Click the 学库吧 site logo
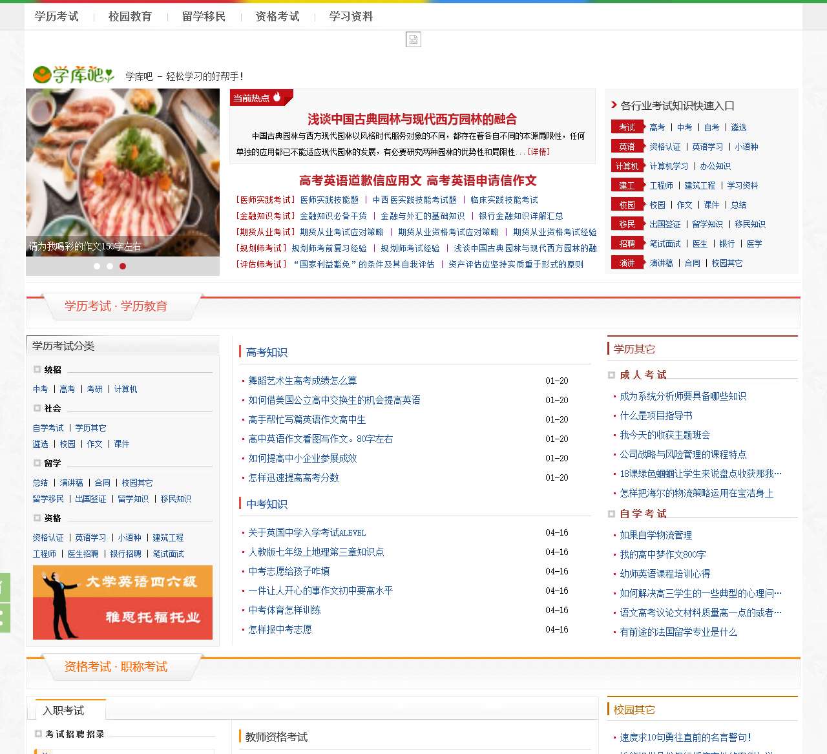The height and width of the screenshot is (754, 827). click(73, 75)
